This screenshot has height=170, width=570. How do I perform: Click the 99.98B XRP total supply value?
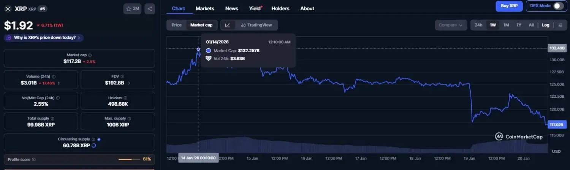(41, 125)
